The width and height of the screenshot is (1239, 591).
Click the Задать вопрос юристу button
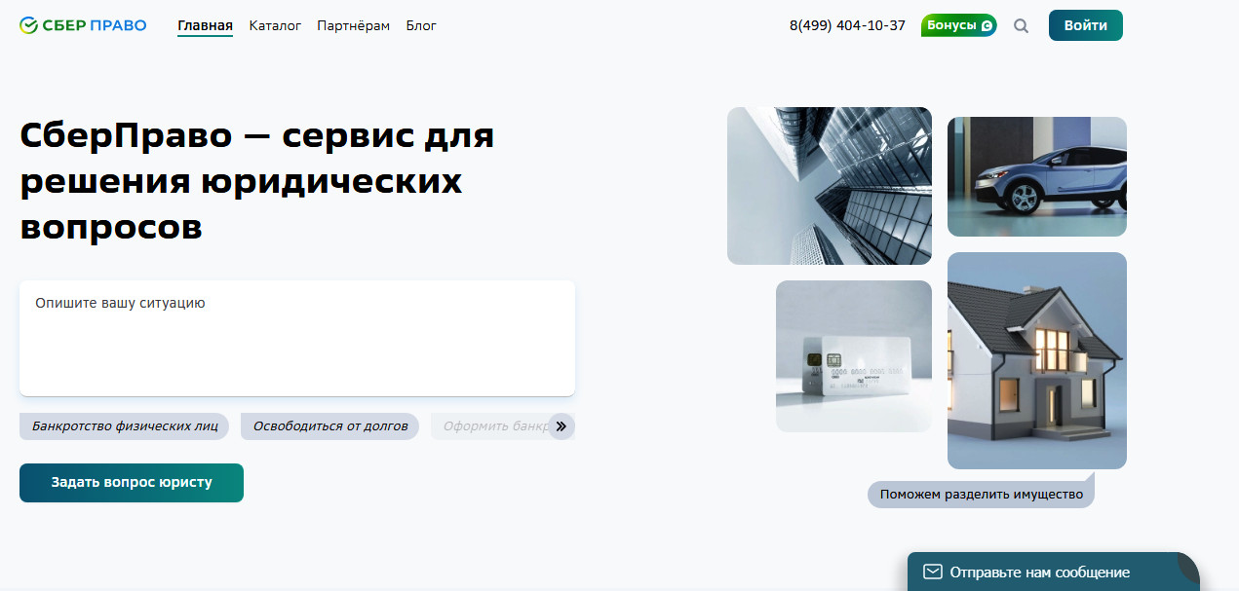click(x=132, y=483)
